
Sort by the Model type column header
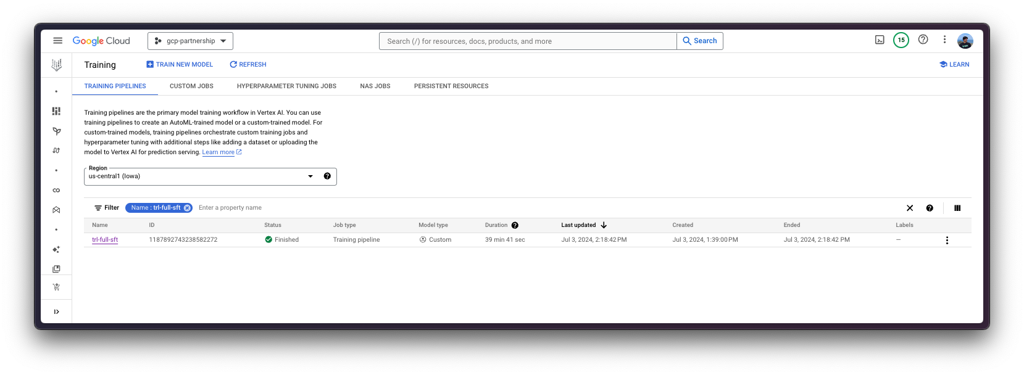point(433,225)
